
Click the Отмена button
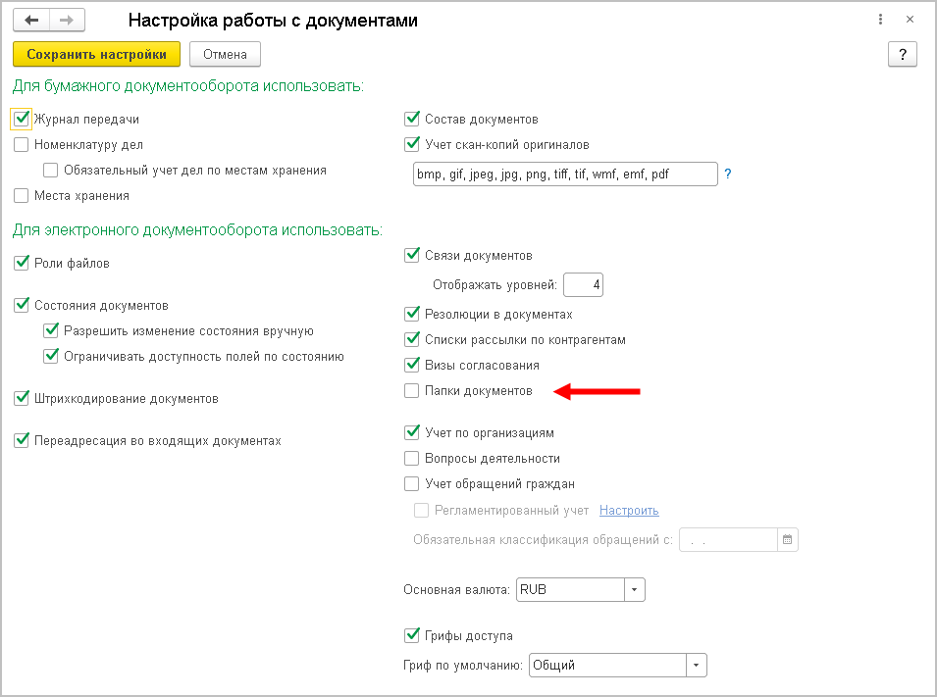pyautogui.click(x=225, y=54)
